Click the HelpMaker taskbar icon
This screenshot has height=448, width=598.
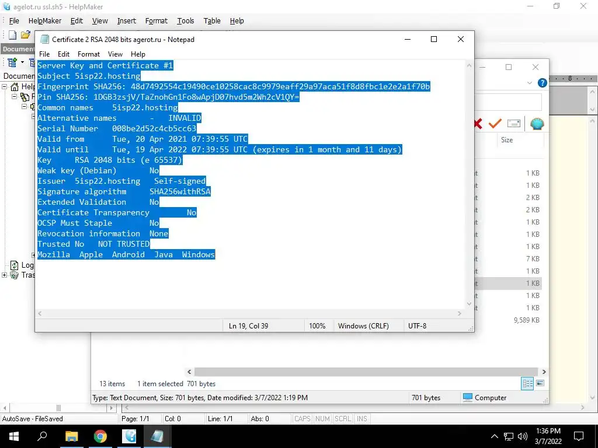[129, 436]
